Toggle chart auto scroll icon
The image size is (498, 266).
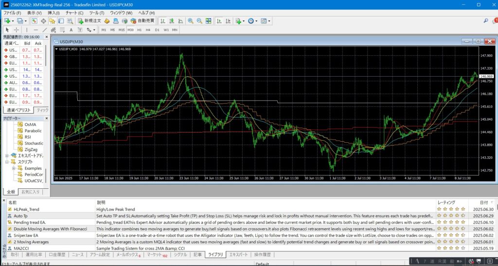(219, 21)
